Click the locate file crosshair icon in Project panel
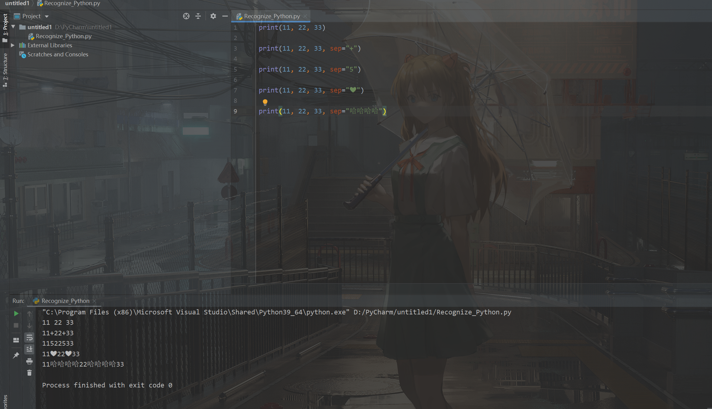712x409 pixels. coord(186,16)
